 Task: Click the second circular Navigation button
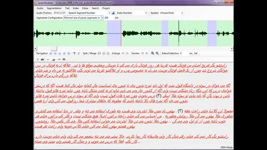coord(55,53)
